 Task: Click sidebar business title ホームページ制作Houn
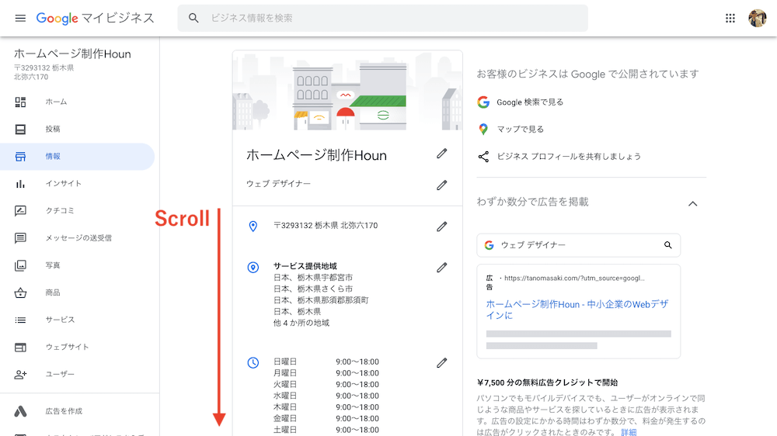click(72, 54)
